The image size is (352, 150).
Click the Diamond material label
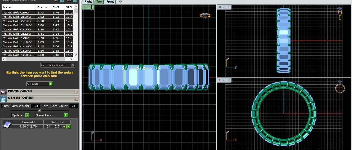coord(57,122)
